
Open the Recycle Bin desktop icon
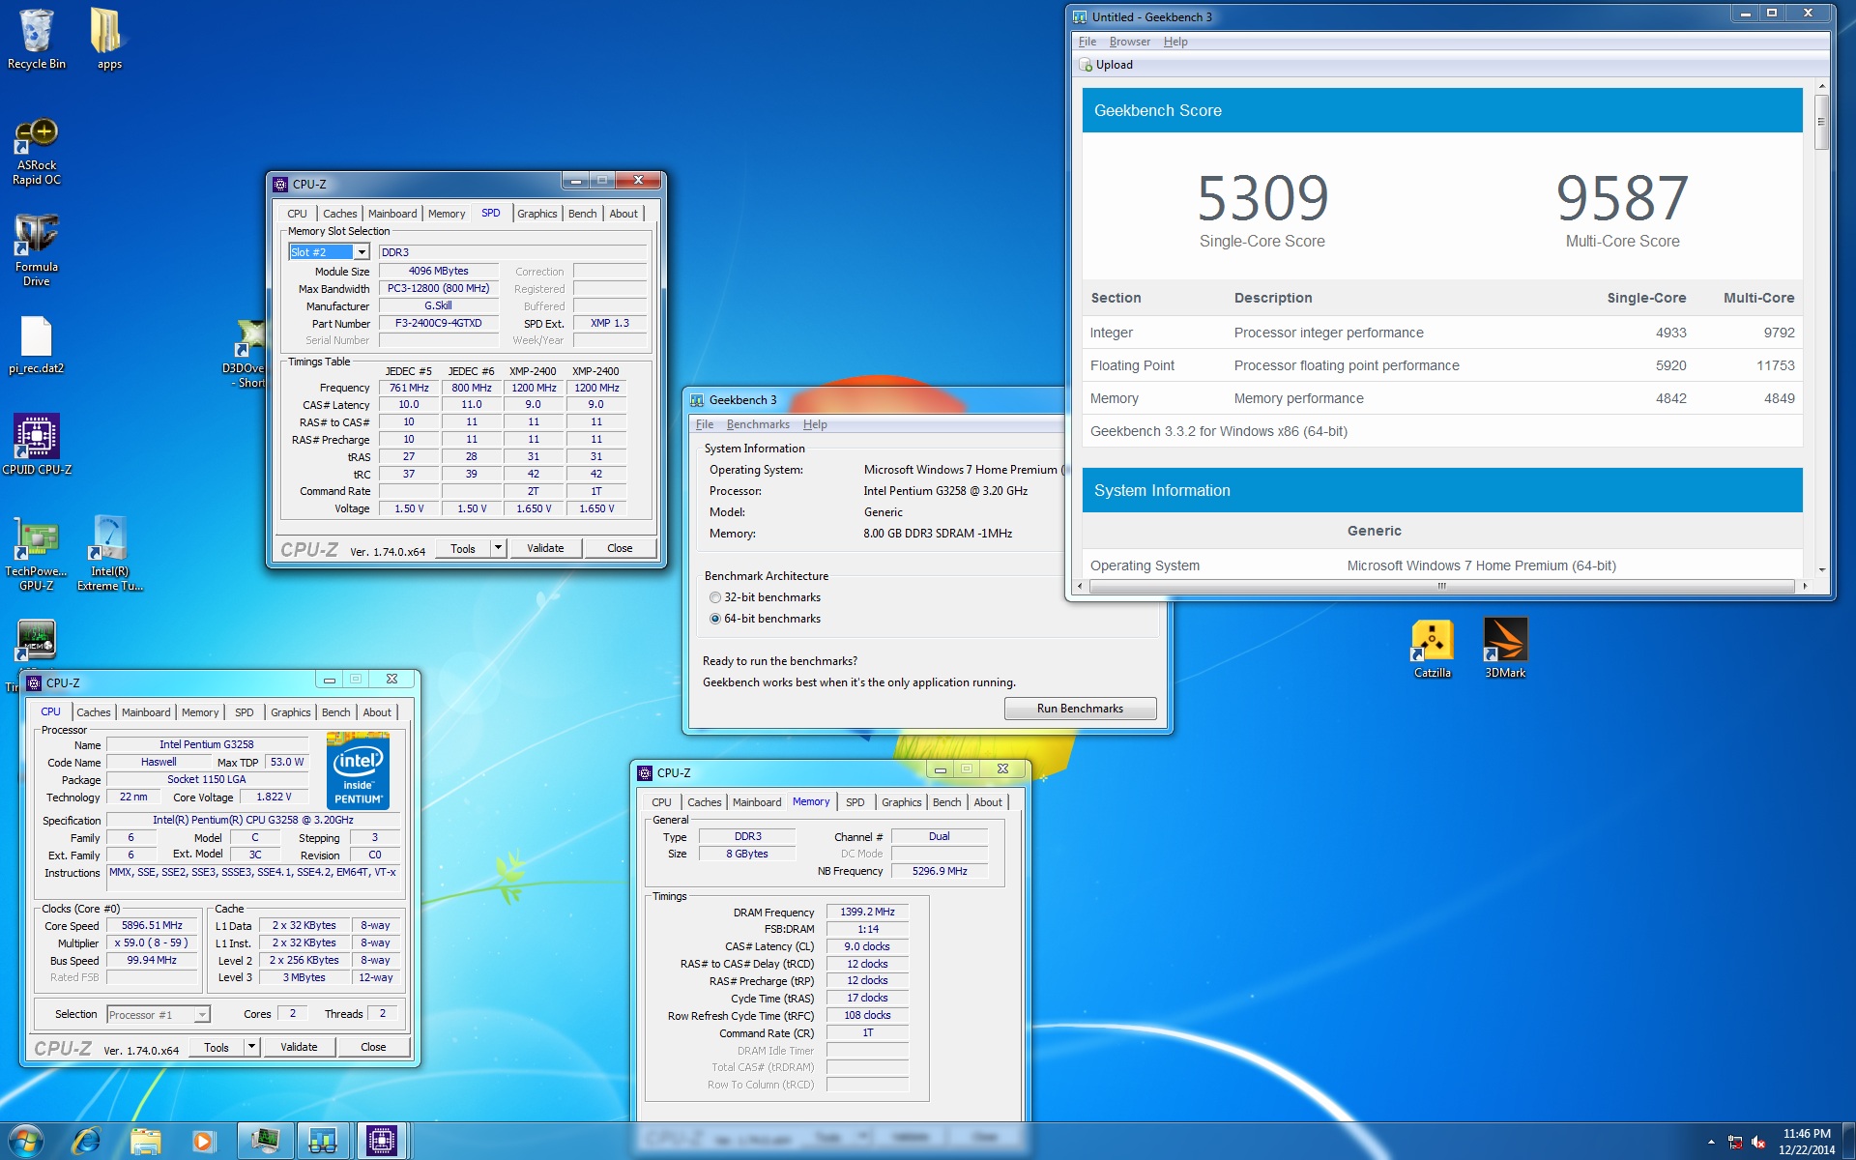coord(37,39)
